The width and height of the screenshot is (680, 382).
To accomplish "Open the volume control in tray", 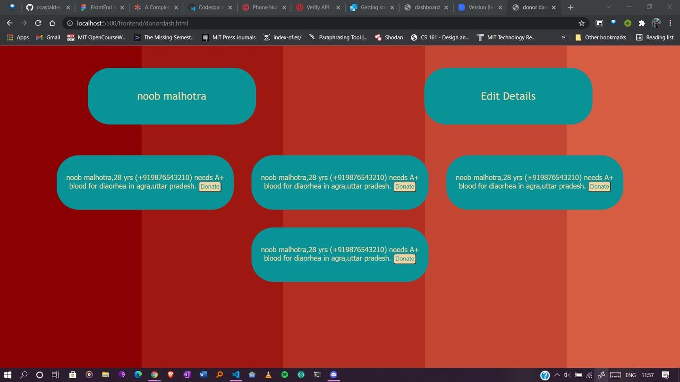I will point(567,375).
